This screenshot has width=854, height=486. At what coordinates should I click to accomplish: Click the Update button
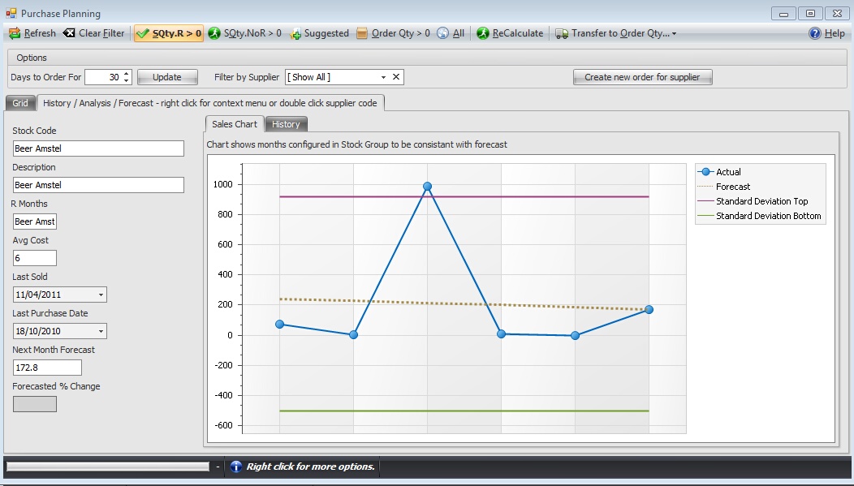coord(167,76)
